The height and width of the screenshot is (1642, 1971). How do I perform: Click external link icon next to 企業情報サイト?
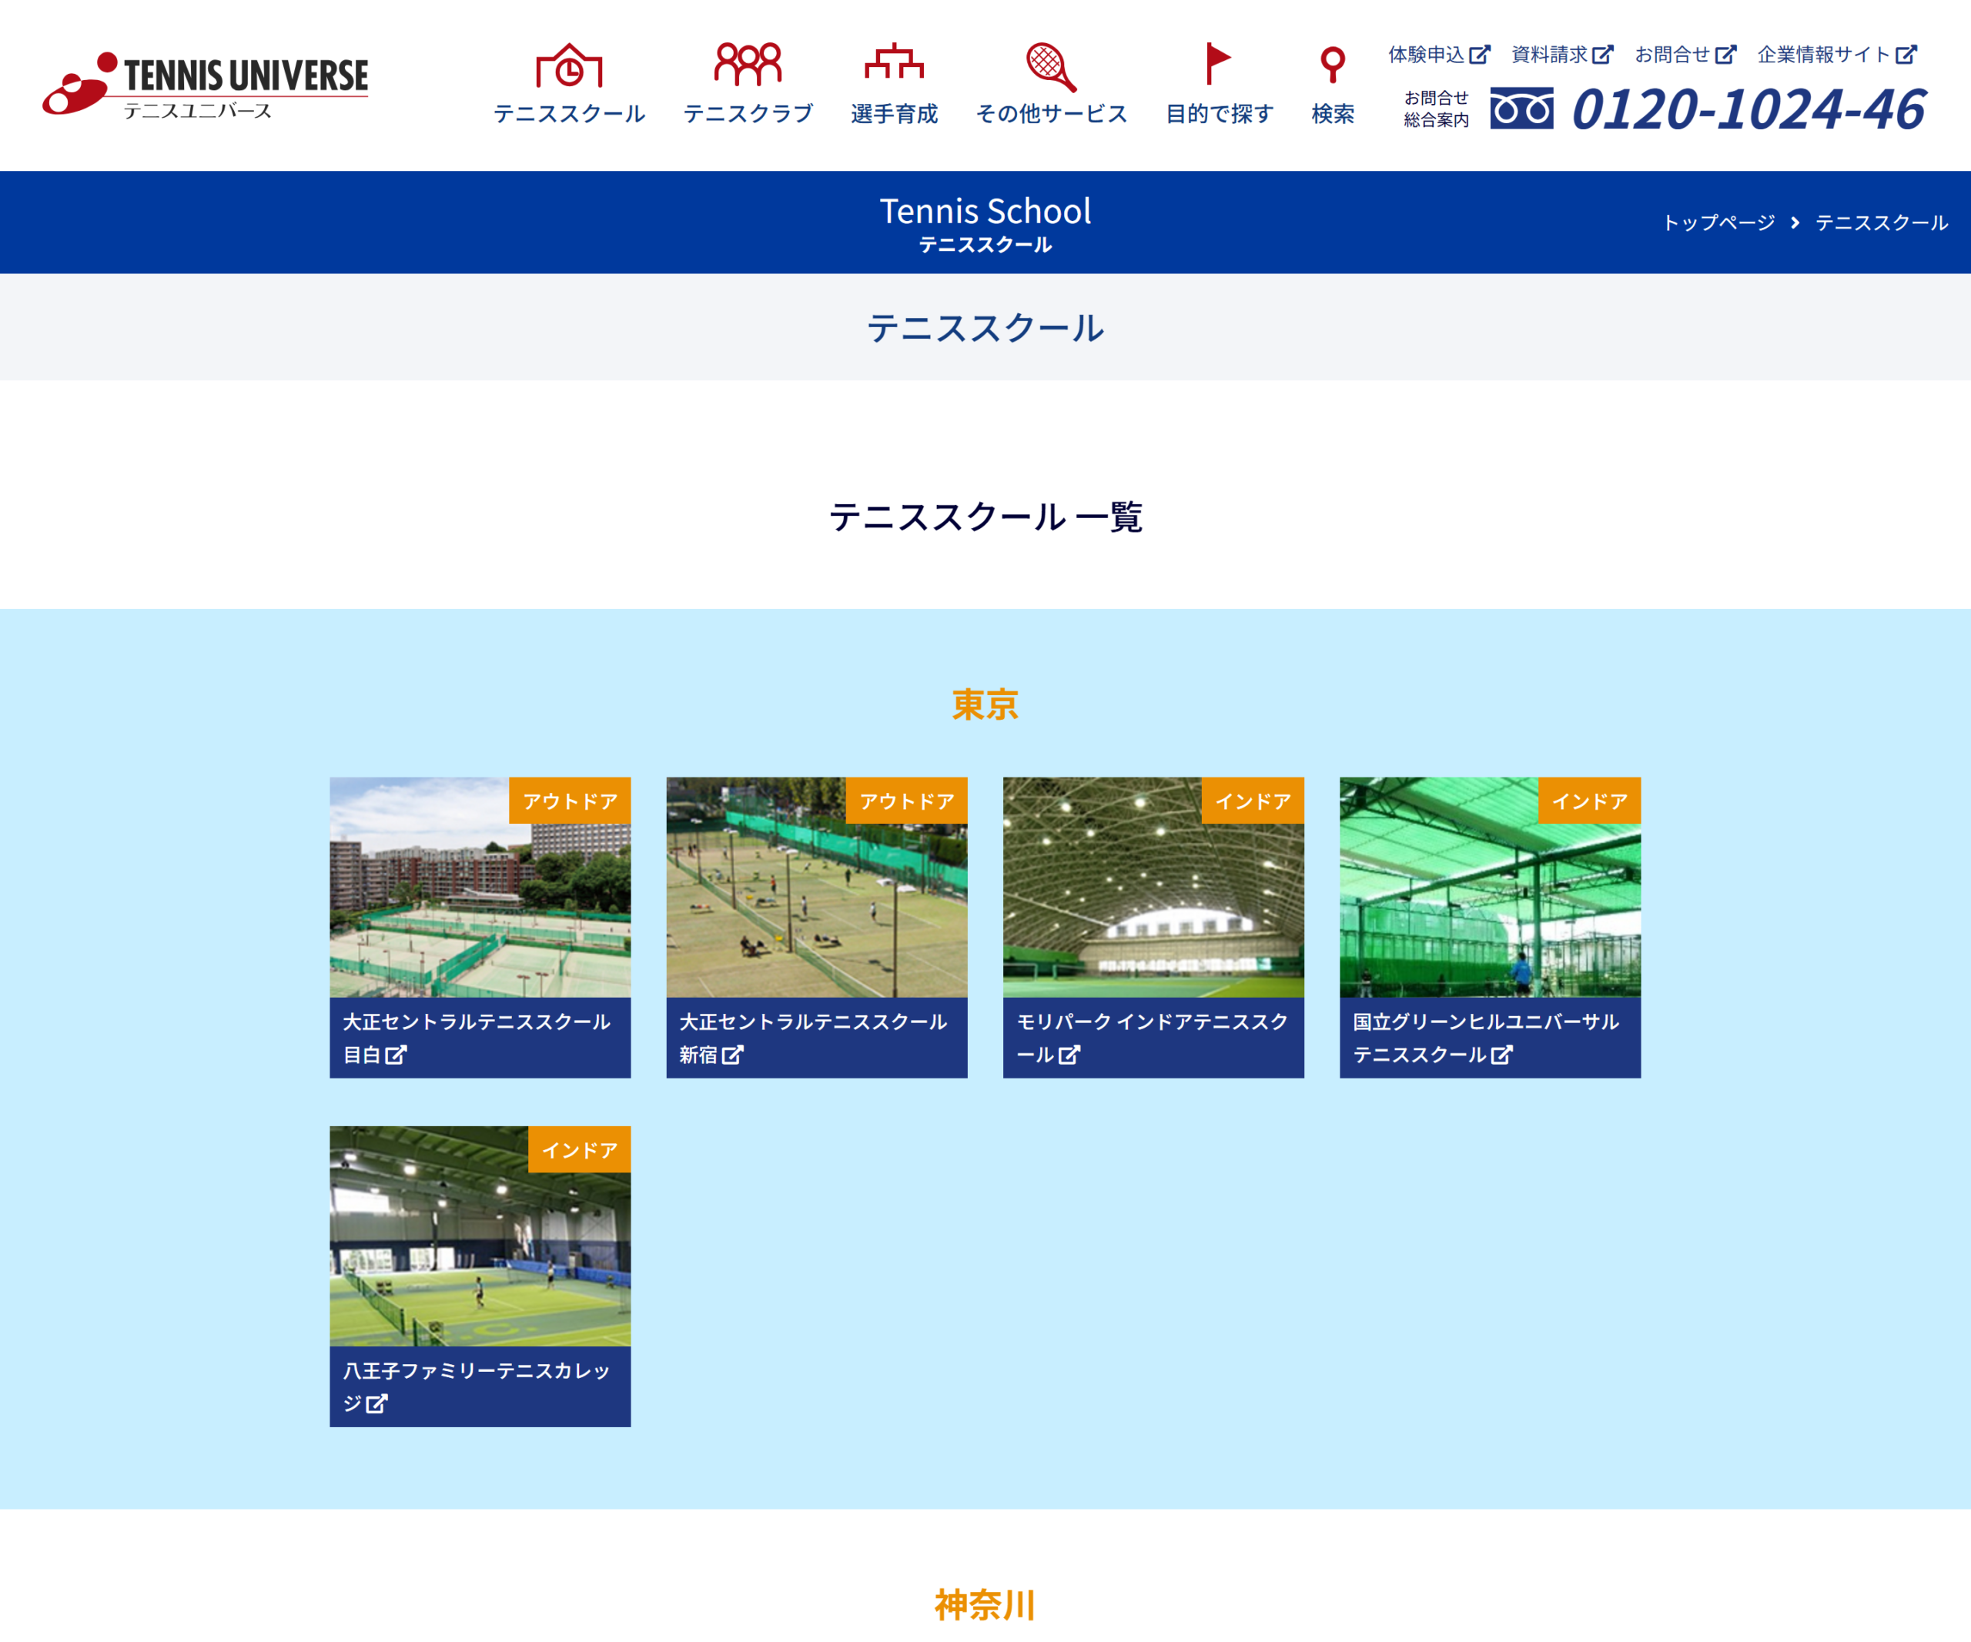[1906, 55]
